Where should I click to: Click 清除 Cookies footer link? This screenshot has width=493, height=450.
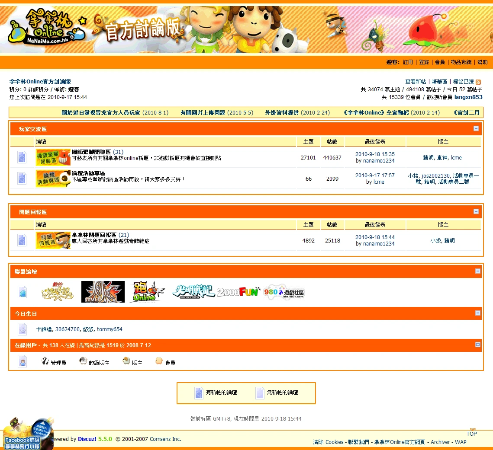tap(328, 442)
